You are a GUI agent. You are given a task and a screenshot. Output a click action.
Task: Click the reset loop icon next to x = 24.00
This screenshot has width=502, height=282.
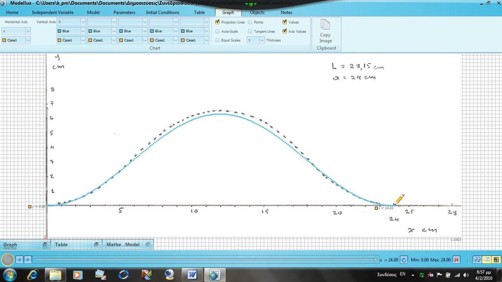[404, 259]
